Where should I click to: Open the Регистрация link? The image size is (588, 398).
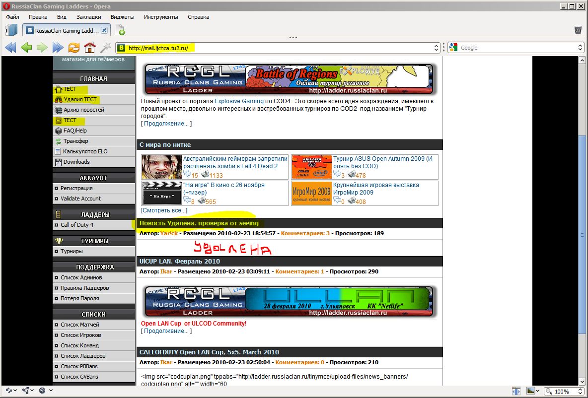(x=76, y=188)
